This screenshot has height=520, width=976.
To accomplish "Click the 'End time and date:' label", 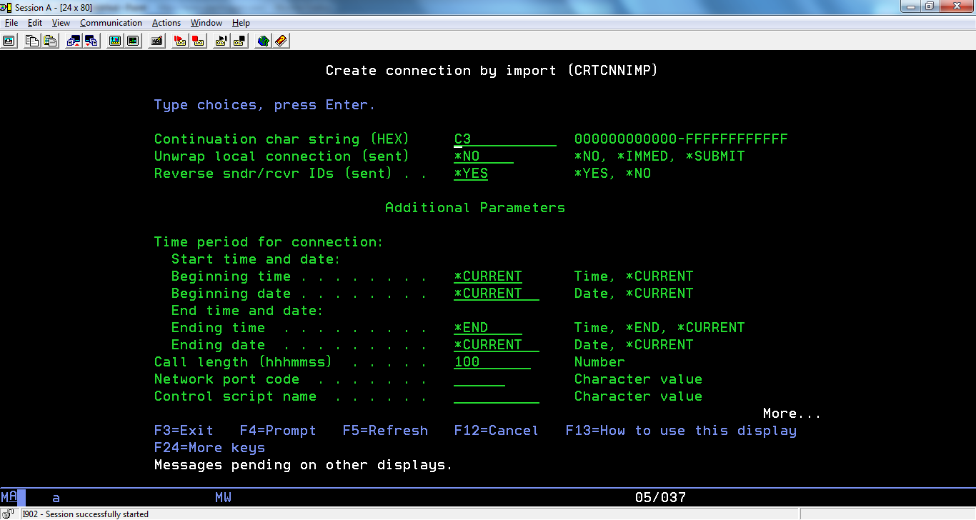I will pyautogui.click(x=248, y=311).
